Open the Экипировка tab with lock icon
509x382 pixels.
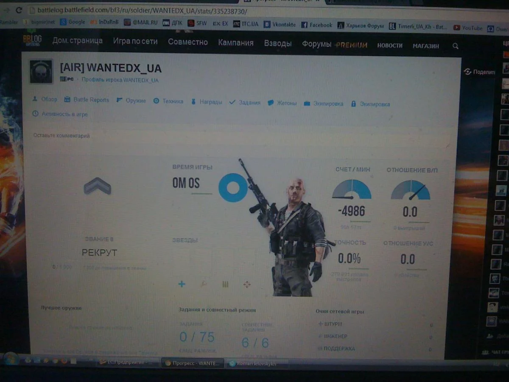370,104
